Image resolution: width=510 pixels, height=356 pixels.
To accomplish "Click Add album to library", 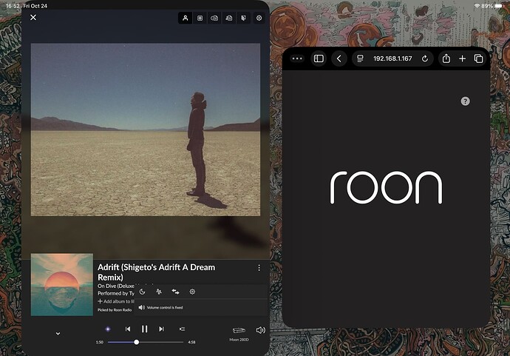I will 115,301.
